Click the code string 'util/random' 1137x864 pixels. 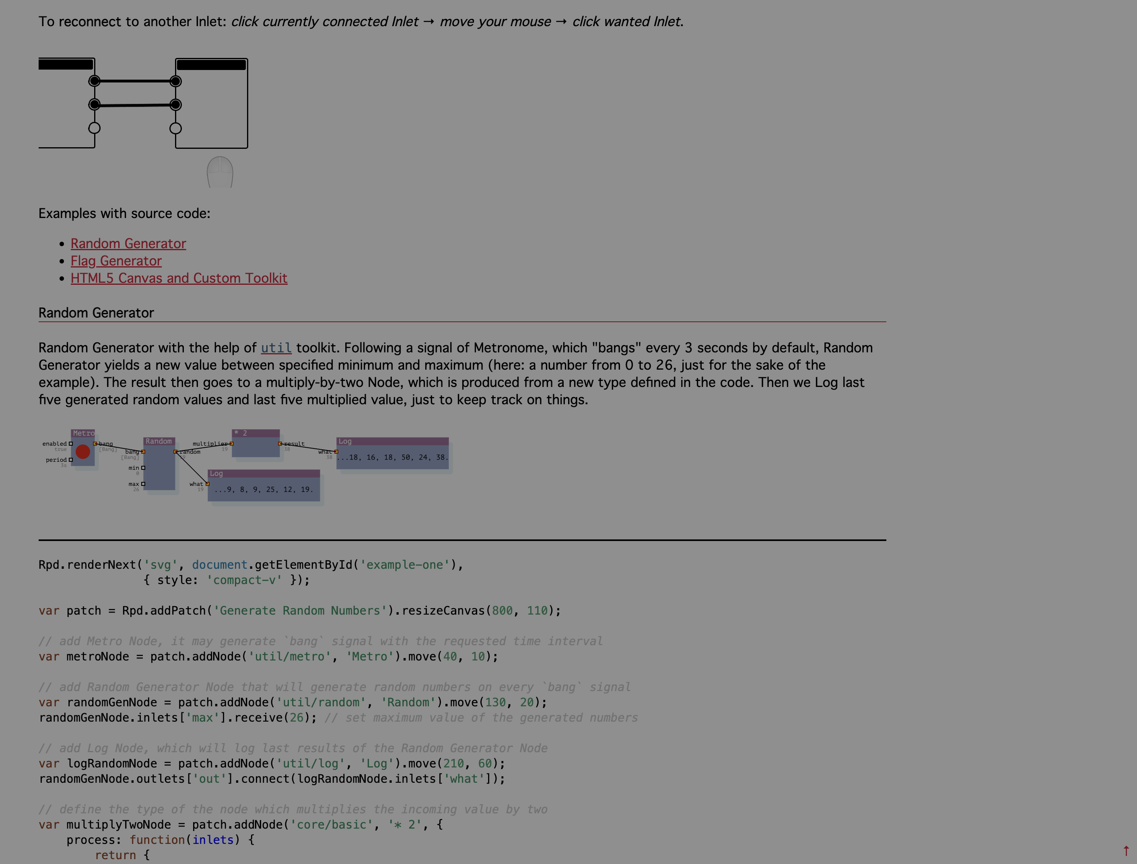pos(321,703)
